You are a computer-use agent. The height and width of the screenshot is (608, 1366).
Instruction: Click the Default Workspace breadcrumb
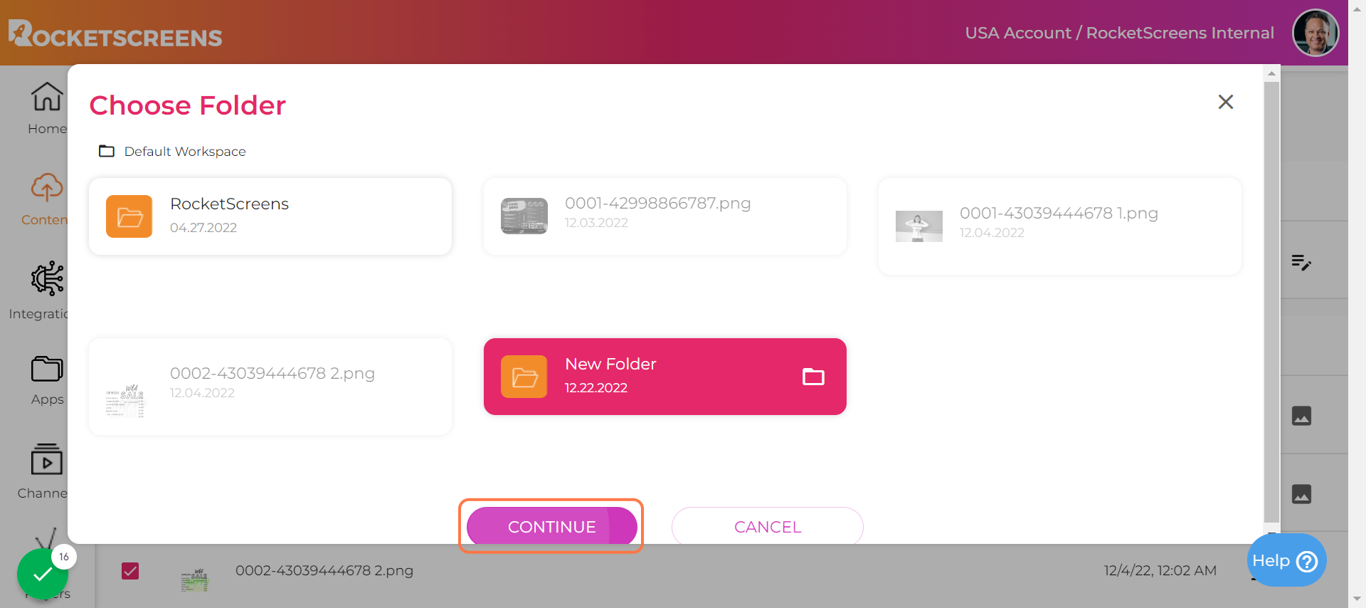coord(185,152)
